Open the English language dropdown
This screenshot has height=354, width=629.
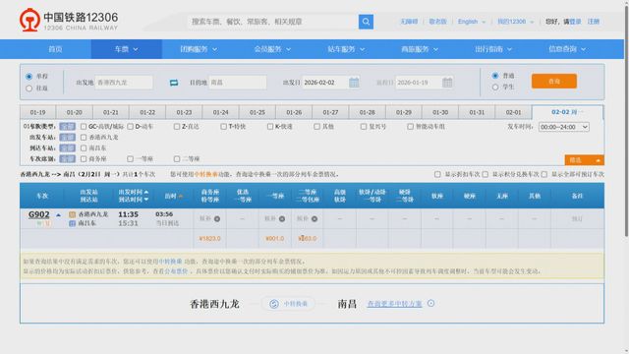(472, 22)
